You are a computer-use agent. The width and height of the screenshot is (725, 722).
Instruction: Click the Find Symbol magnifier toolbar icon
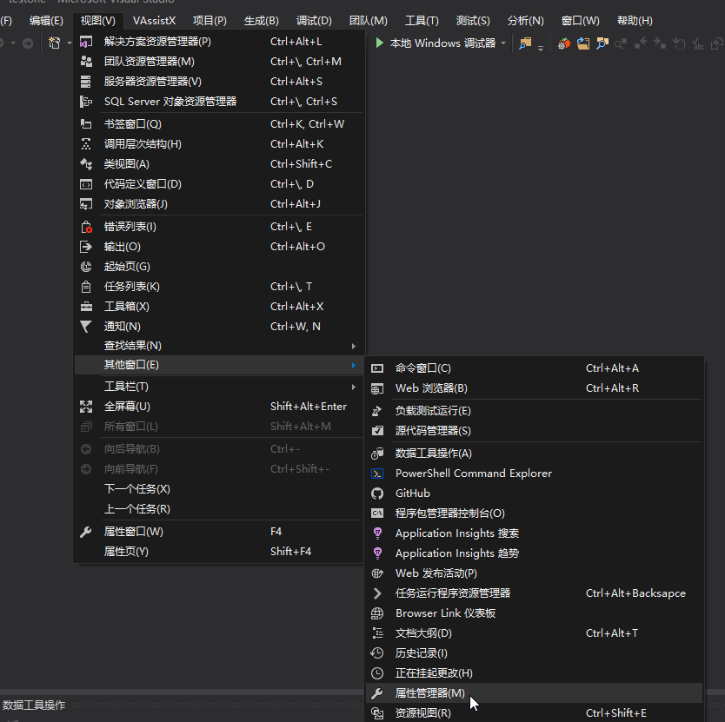click(621, 42)
